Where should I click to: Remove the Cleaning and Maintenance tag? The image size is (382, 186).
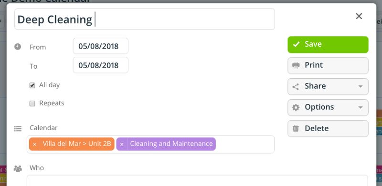click(122, 144)
